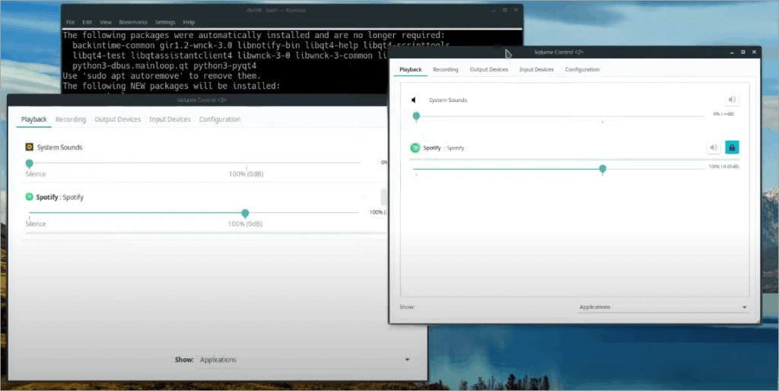The height and width of the screenshot is (391, 779).
Task: Click '100% (0dB)' under Spotify slider
Action: 245,224
